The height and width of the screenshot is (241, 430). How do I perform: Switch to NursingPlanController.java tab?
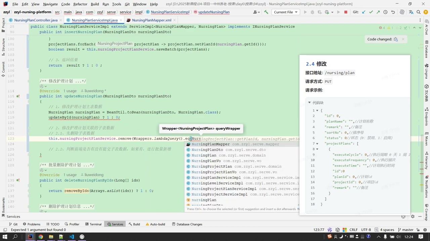point(36,20)
